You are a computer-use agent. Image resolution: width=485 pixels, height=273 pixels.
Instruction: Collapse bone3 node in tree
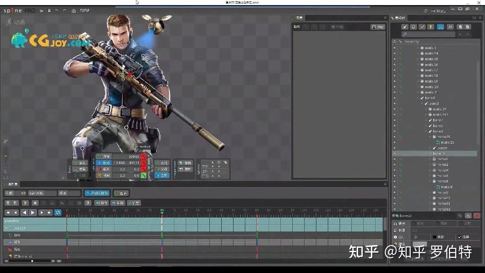[422, 103]
